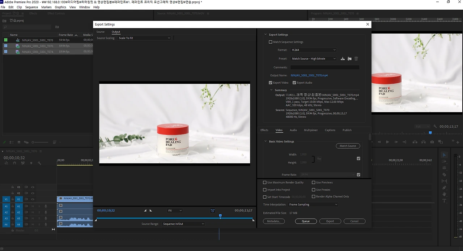Collapse the Export Settings section

[266, 35]
